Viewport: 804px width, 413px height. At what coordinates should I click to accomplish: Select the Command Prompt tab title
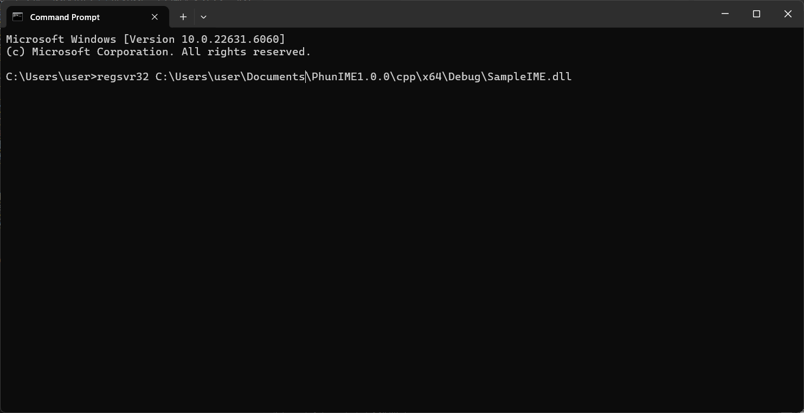(x=65, y=17)
